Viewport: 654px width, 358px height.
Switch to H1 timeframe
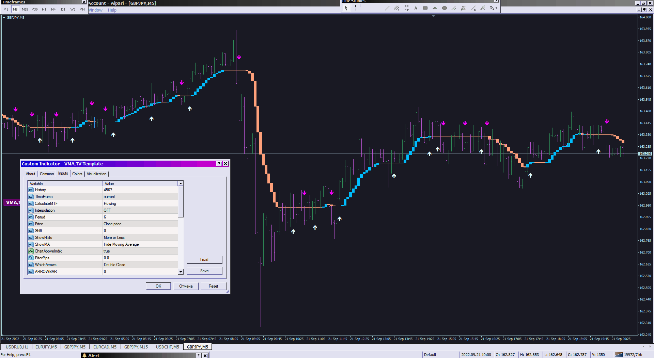point(44,10)
